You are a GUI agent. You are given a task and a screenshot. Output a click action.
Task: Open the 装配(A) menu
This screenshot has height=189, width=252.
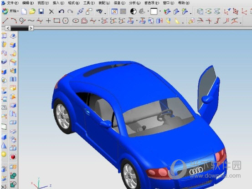[x=104, y=3]
